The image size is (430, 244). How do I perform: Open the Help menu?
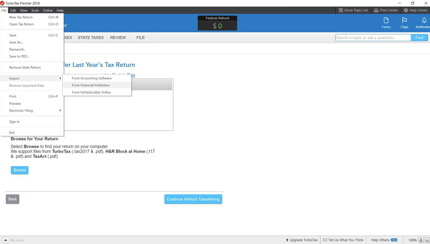pos(60,10)
